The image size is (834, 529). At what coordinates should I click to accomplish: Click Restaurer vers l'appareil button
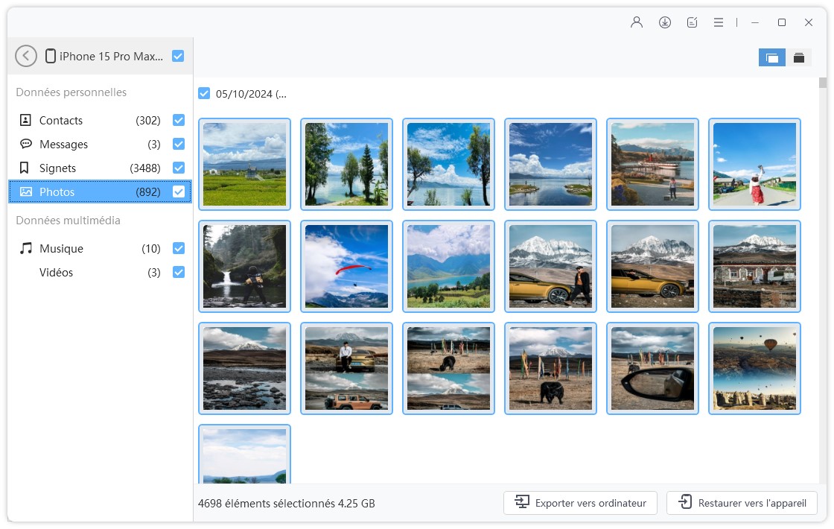pyautogui.click(x=742, y=503)
